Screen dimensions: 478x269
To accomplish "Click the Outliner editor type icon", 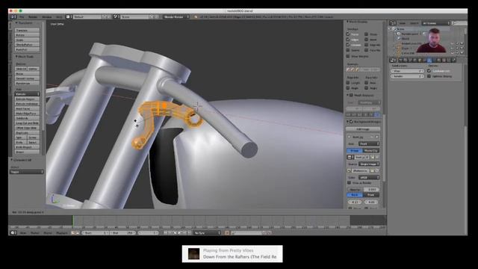I will click(393, 23).
